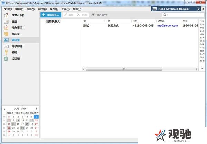The height and width of the screenshot is (144, 207).
Task: Close the Need Advanced Backup banner
Action: [203, 9]
